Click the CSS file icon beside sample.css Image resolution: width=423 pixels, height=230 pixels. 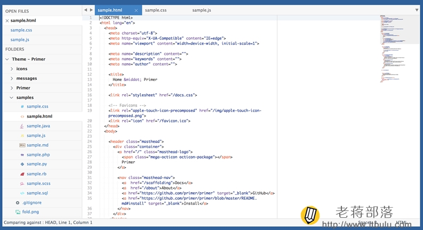click(22, 106)
